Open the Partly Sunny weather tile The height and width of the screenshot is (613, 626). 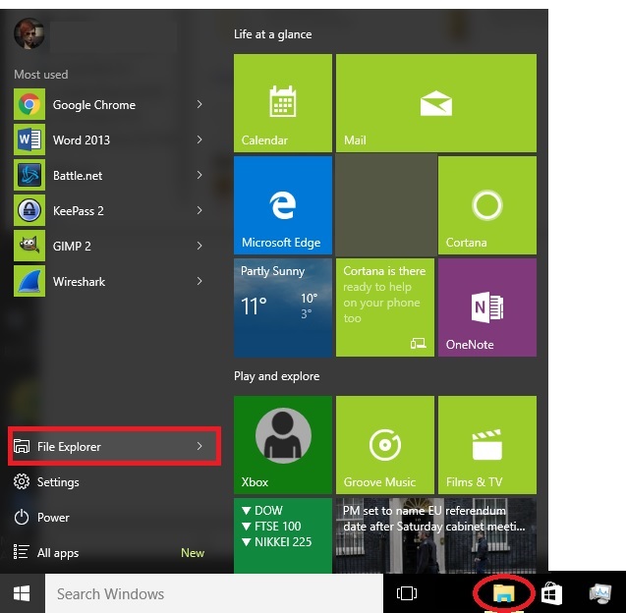point(283,307)
